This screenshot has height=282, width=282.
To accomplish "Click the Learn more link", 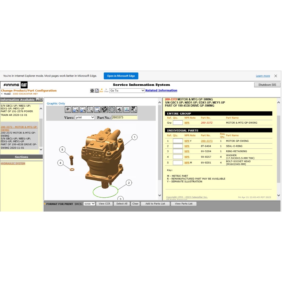I will 263,76.
